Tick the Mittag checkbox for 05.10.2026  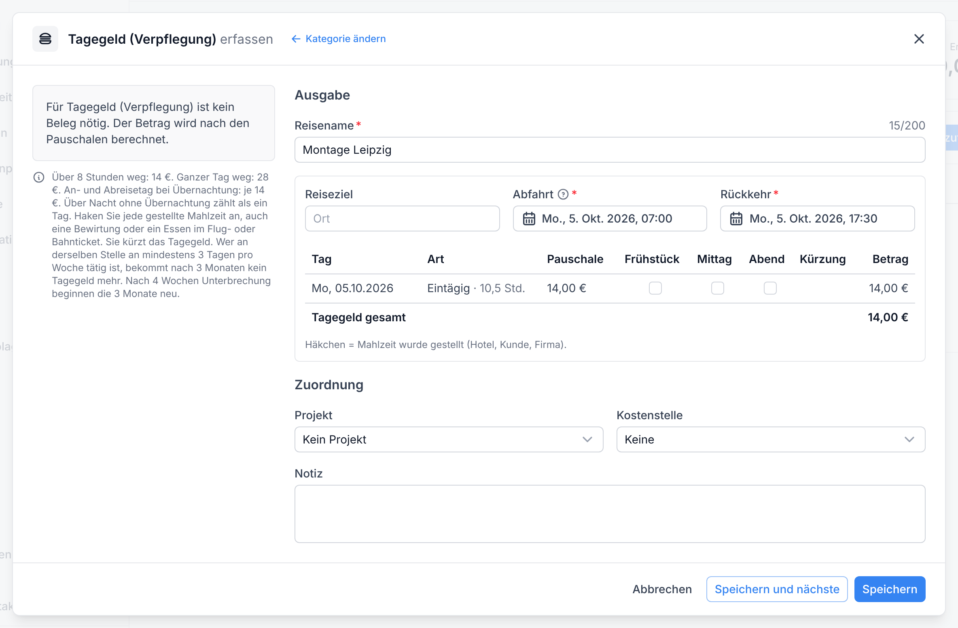pyautogui.click(x=718, y=288)
